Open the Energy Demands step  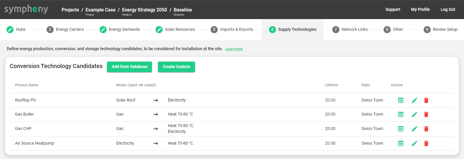pos(120,30)
